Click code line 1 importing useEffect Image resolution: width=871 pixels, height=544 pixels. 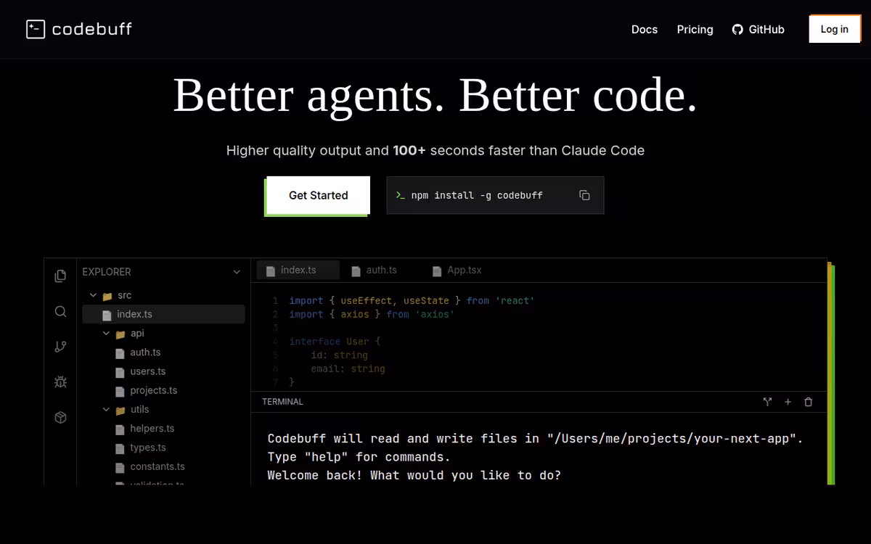coord(412,300)
